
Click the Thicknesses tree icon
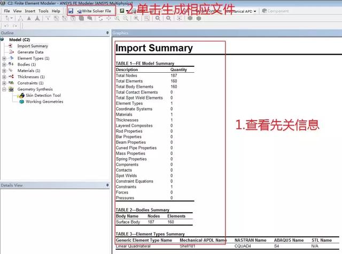coord(11,76)
